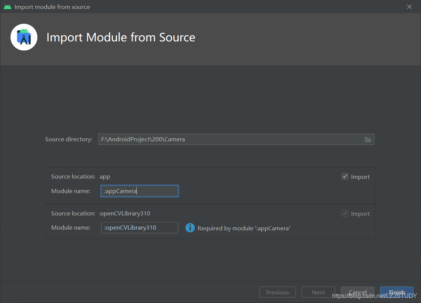Click the Android icon in the title bar
The image size is (421, 303).
[7, 7]
